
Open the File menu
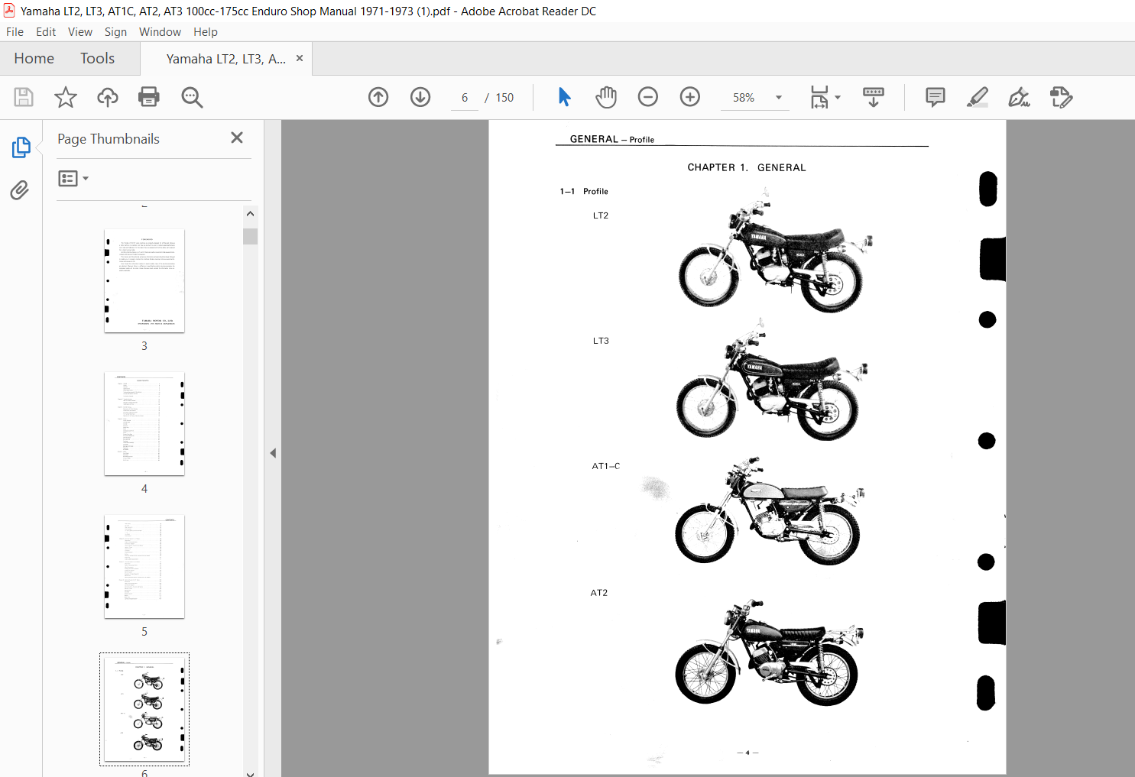tap(15, 32)
